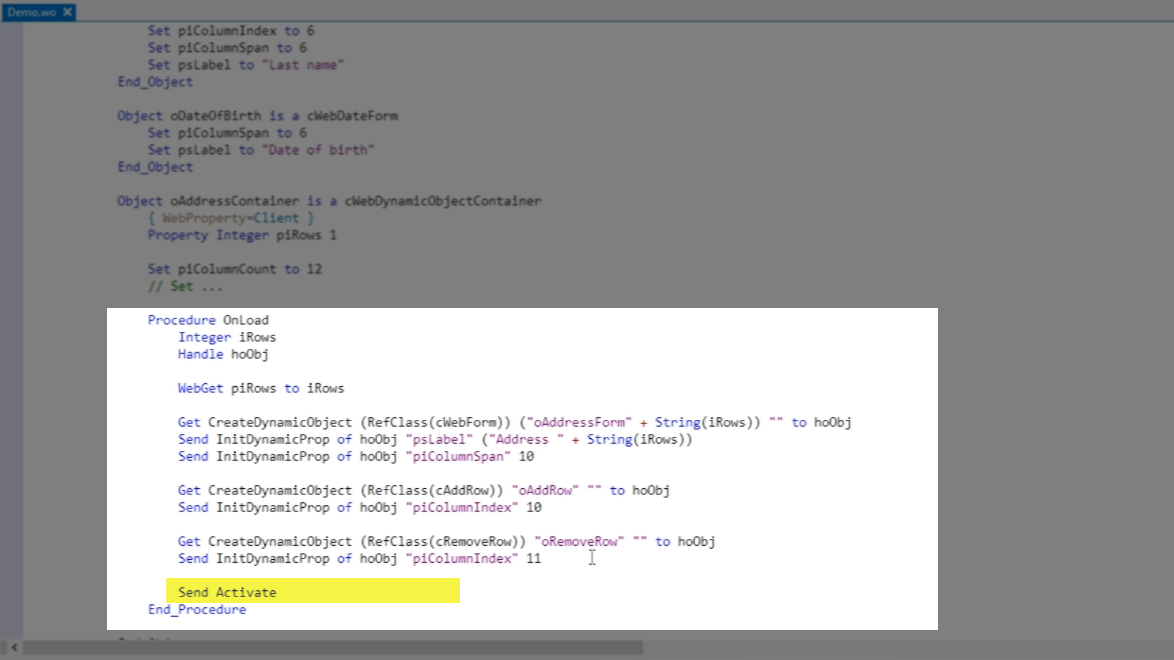
Task: Click the "oAddressForm" string literal
Action: (578, 422)
